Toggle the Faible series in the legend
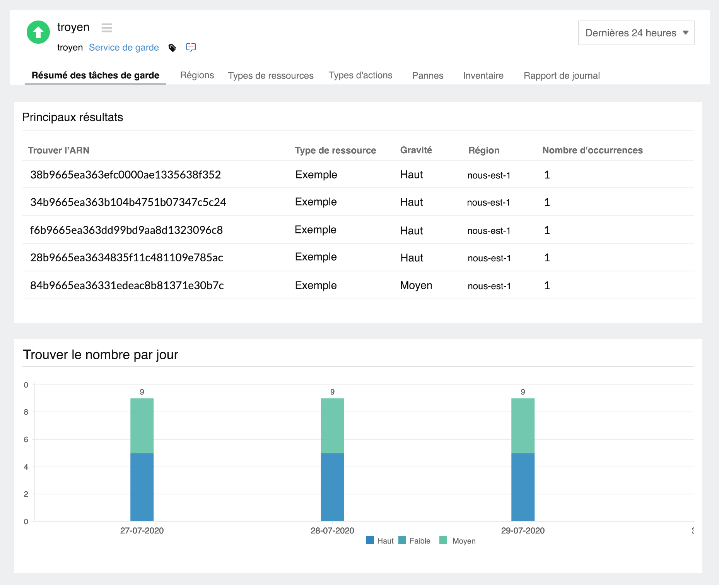 (x=420, y=540)
